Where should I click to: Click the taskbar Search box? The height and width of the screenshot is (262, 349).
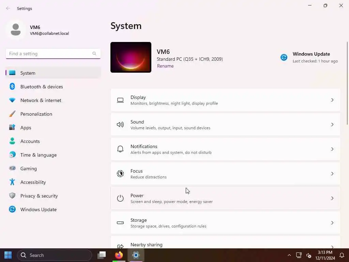pyautogui.click(x=55, y=255)
